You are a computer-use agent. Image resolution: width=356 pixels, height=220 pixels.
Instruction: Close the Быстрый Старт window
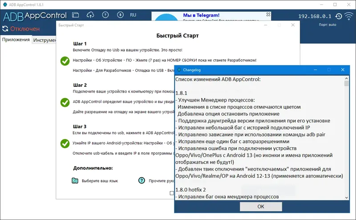point(293,25)
